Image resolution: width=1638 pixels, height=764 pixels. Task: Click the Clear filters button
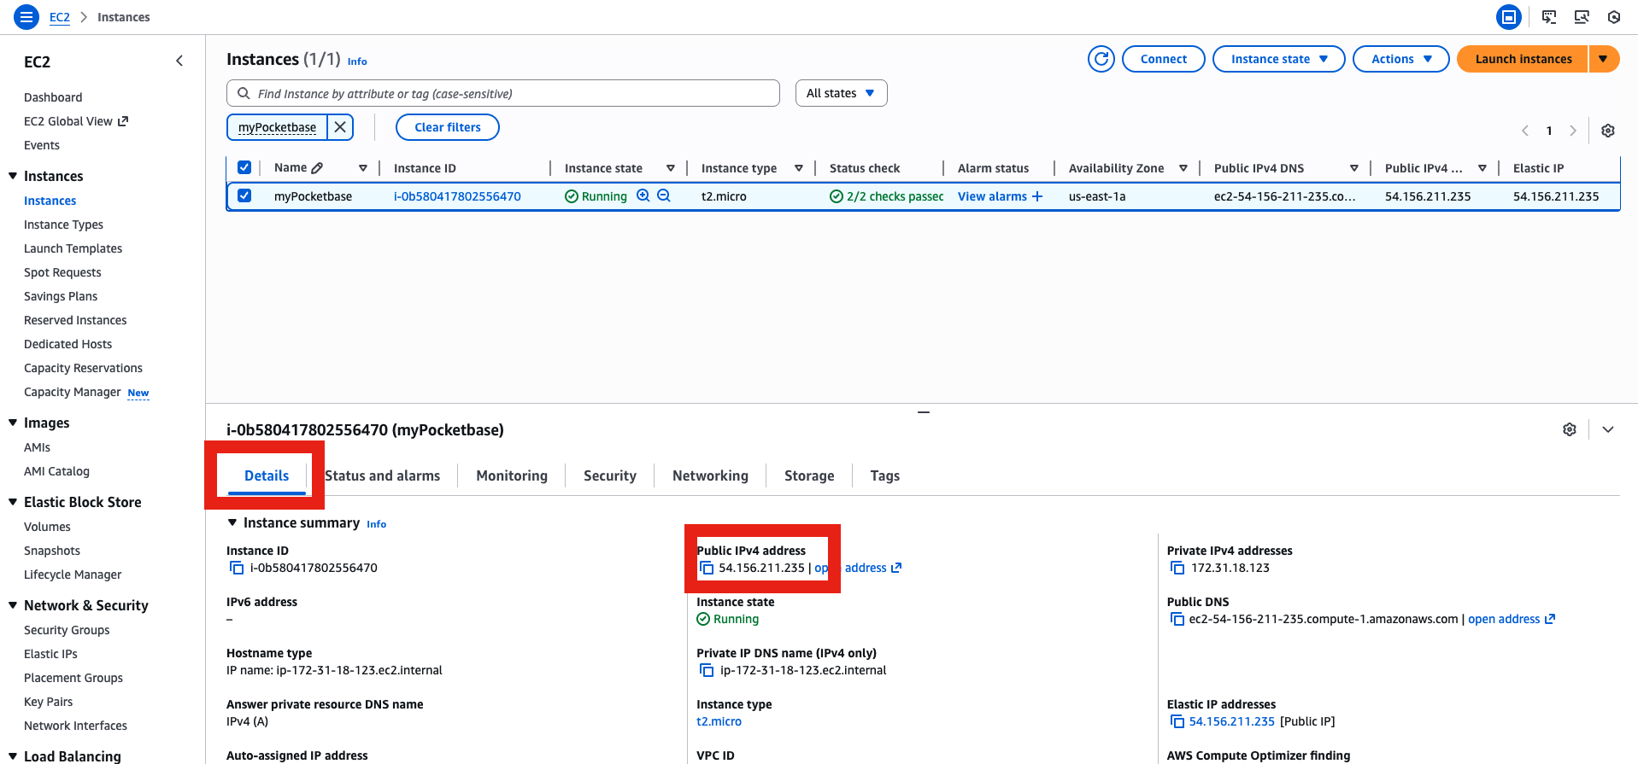[448, 127]
